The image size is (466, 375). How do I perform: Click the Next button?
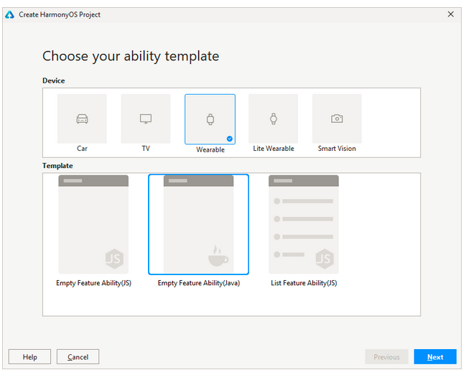435,356
